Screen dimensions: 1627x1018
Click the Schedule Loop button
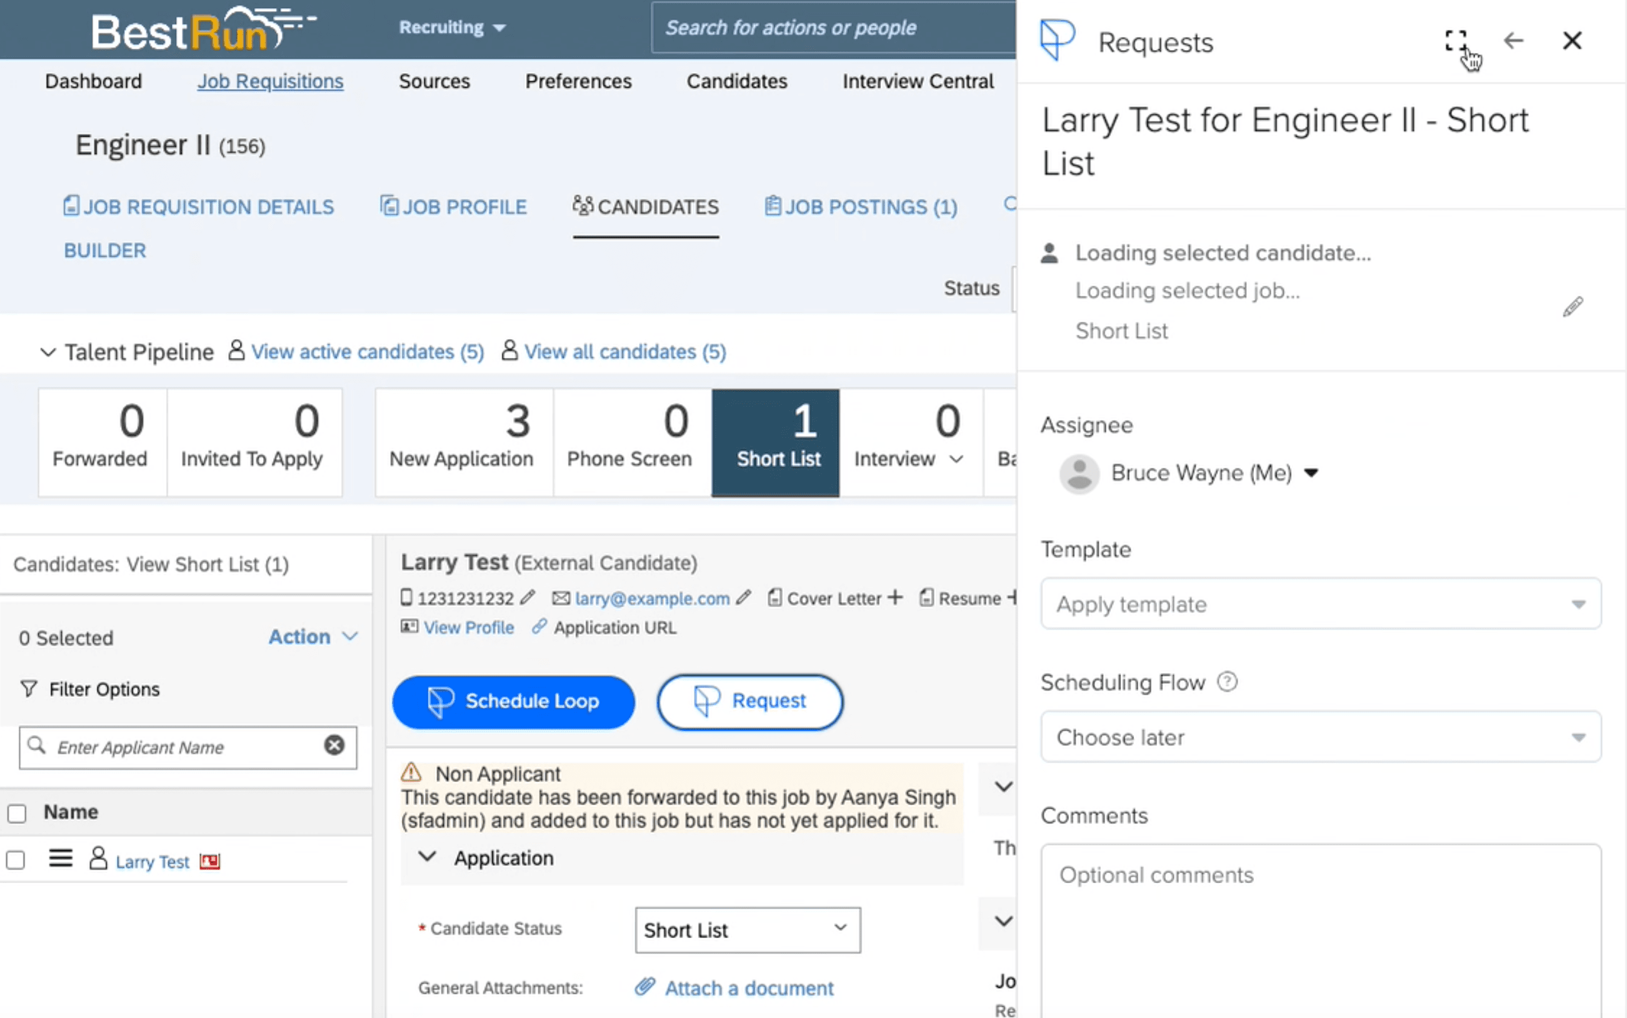(x=513, y=701)
